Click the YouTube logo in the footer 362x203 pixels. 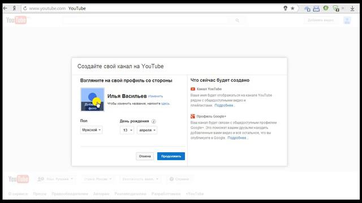pyautogui.click(x=19, y=179)
